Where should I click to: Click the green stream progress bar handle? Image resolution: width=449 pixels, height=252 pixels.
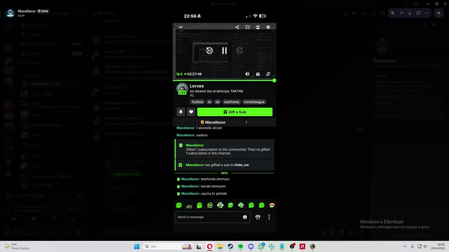274,80
